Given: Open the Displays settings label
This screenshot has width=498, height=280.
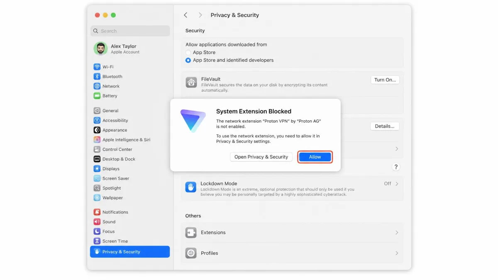Looking at the screenshot, I should tap(111, 169).
